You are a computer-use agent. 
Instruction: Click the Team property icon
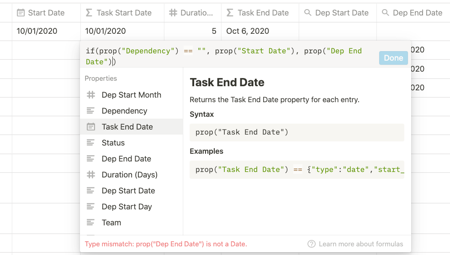[91, 223]
